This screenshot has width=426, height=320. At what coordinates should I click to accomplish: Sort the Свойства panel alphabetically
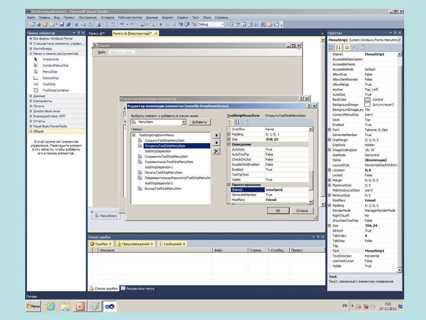pyautogui.click(x=338, y=47)
